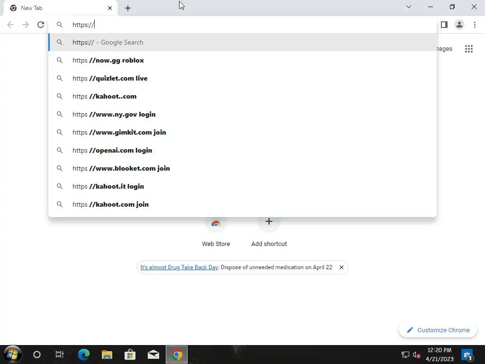Open the taskbar clock showing 12:20 PM
Screen dimensions: 485x364
coord(440,355)
